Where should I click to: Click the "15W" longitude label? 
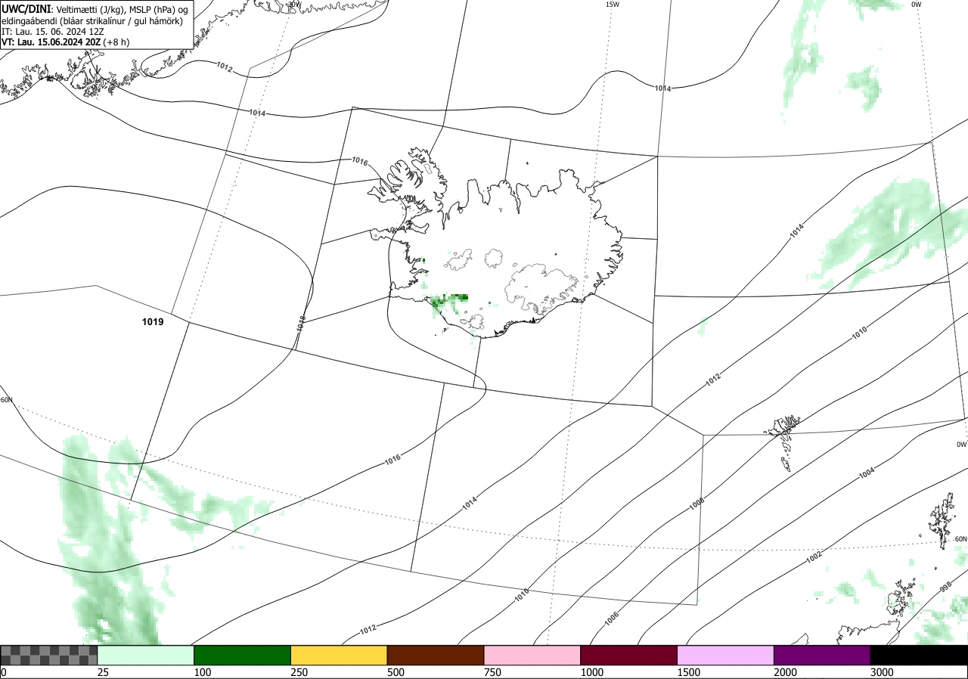tap(613, 5)
